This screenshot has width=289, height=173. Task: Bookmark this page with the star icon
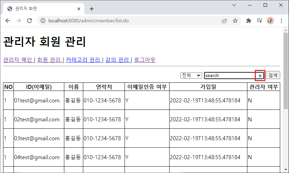pyautogui.click(x=235, y=21)
